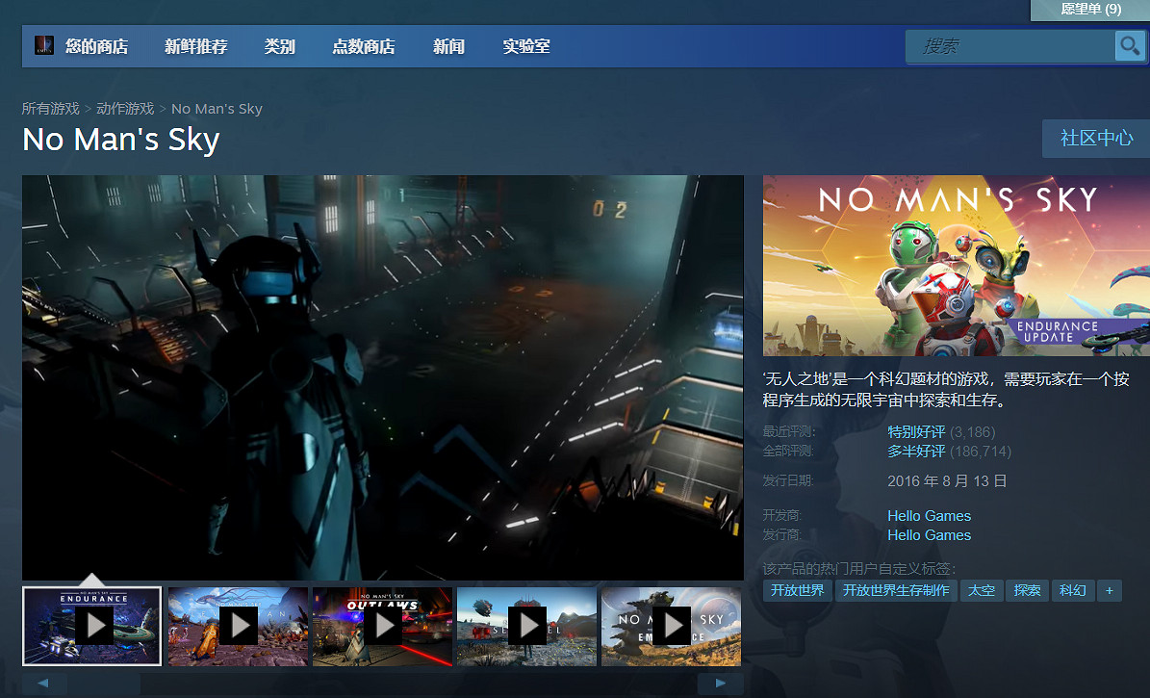The image size is (1150, 698).
Task: Click the search magnifier icon
Action: pyautogui.click(x=1129, y=45)
